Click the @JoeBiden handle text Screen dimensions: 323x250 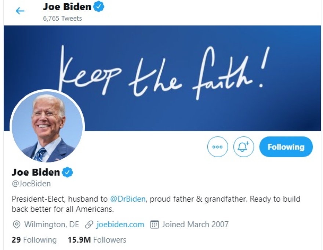point(31,183)
